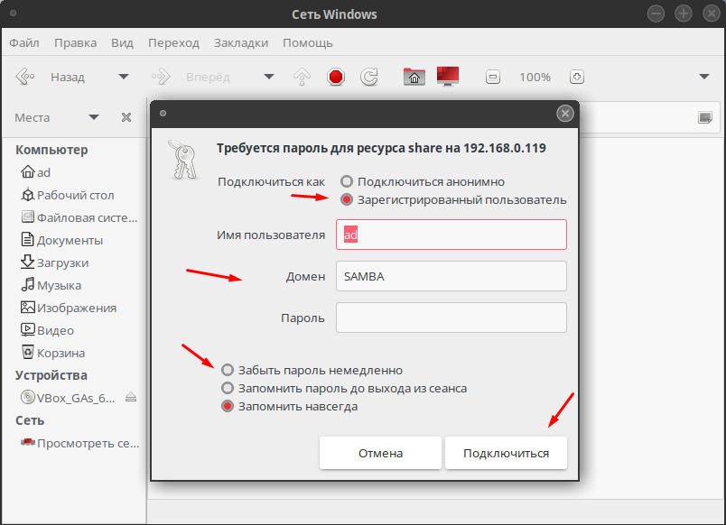This screenshot has height=525, width=726.
Task: Focus the Пароль input field
Action: 451,318
